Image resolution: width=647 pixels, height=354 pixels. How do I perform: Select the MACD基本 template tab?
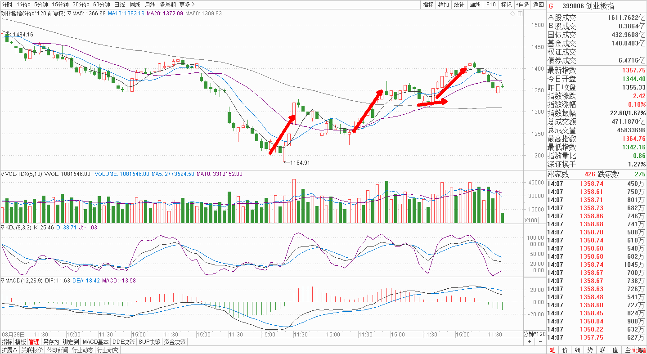point(96,342)
